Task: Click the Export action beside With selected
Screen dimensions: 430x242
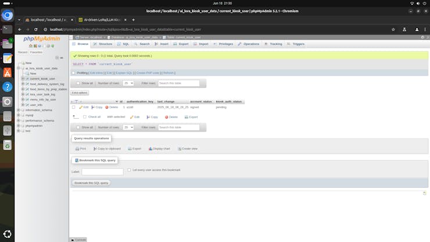Action: pyautogui.click(x=191, y=117)
